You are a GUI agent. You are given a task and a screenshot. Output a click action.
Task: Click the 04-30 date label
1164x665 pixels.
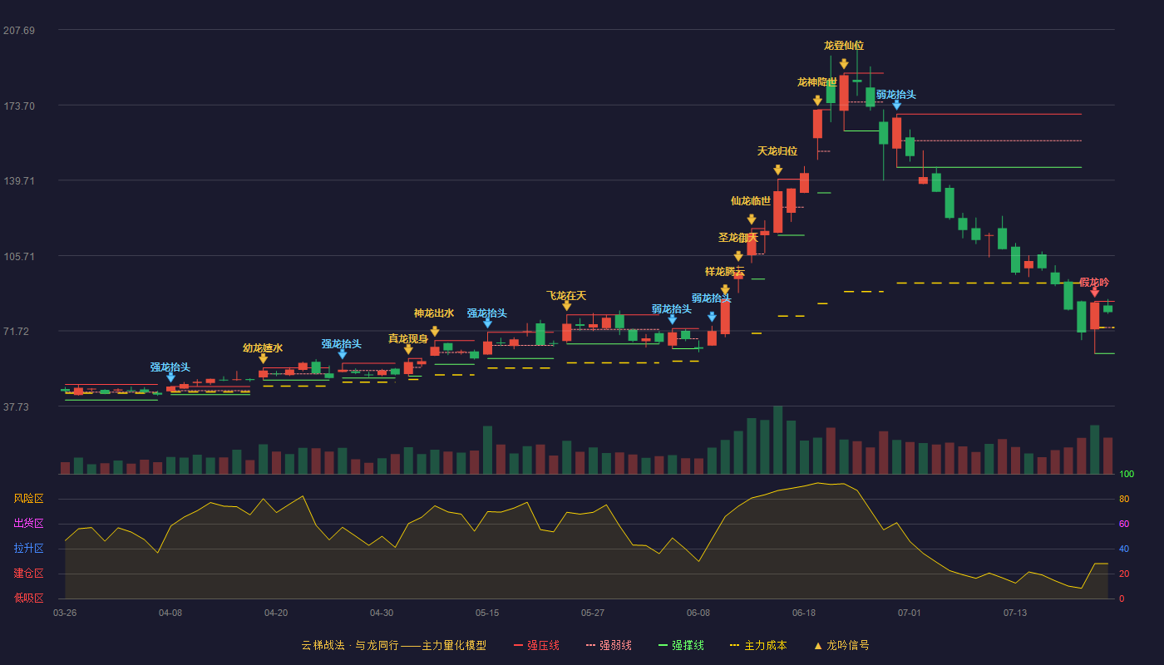pyautogui.click(x=382, y=613)
